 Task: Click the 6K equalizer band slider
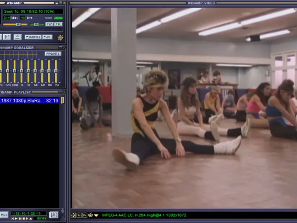(x=35, y=71)
